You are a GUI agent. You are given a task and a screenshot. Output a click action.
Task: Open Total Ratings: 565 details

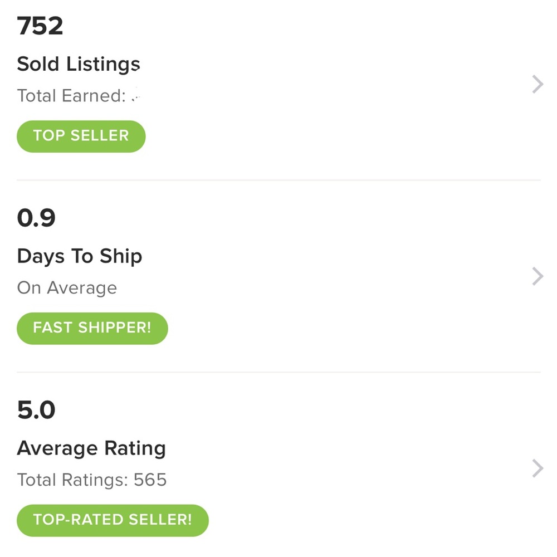pos(92,479)
